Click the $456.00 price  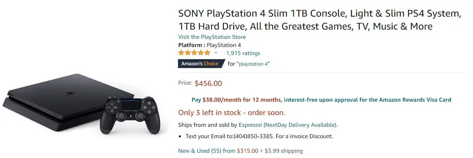pos(208,83)
